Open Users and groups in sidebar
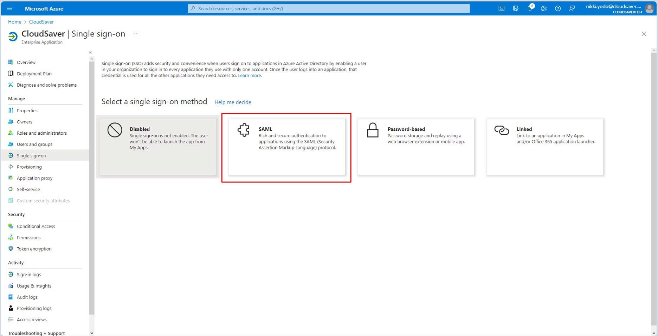Screen dimensions: 658x336 pyautogui.click(x=34, y=144)
